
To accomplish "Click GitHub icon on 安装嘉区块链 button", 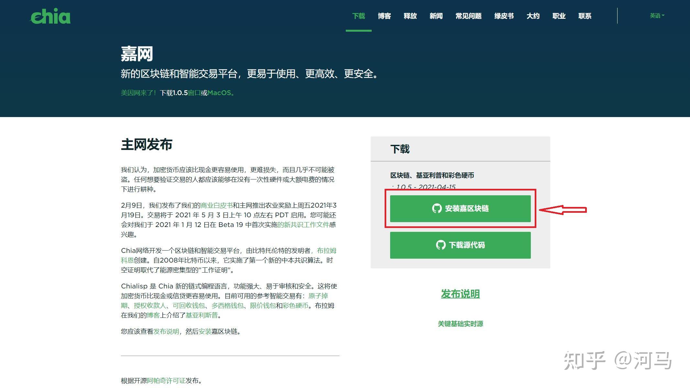I will (x=437, y=209).
